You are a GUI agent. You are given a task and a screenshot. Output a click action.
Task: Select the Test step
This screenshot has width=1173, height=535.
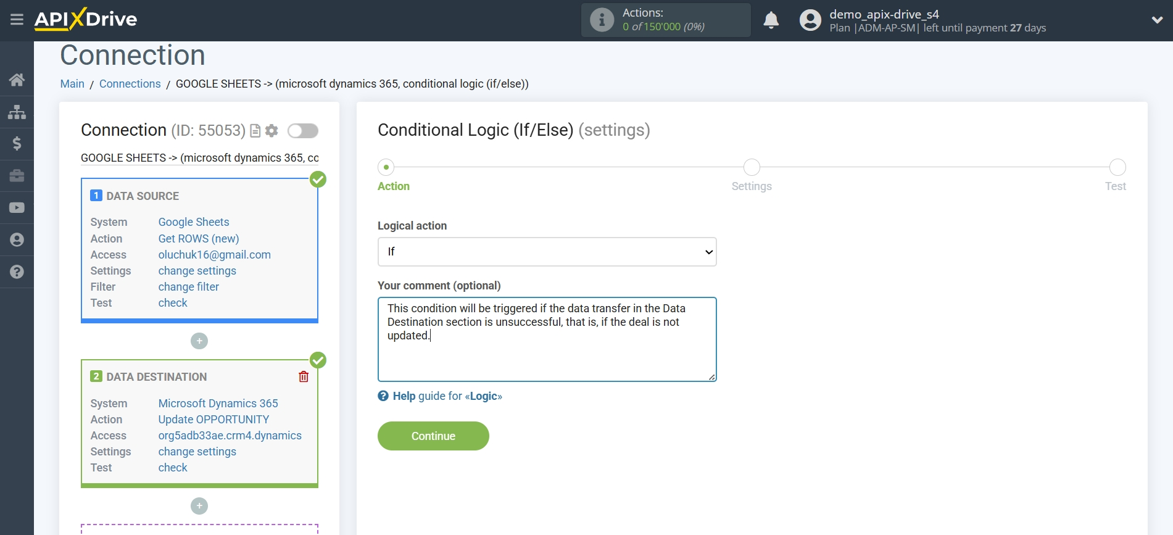coord(1117,167)
